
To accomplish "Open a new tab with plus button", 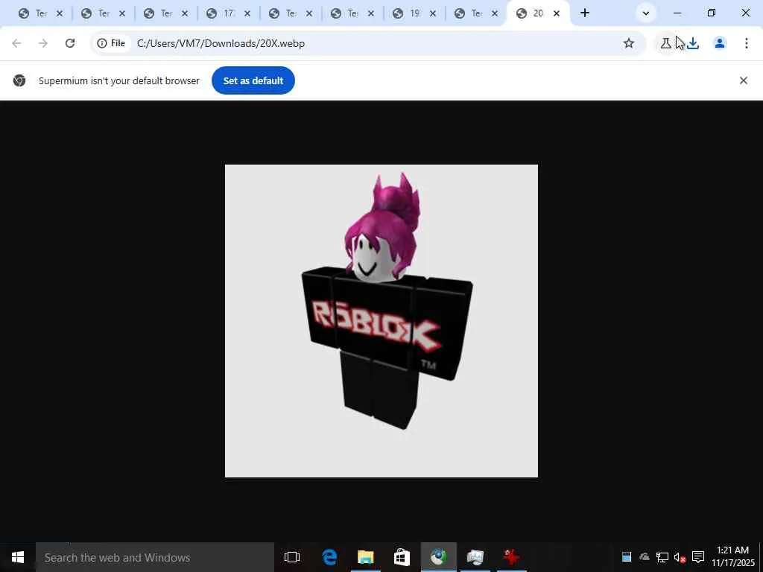I will (x=585, y=13).
